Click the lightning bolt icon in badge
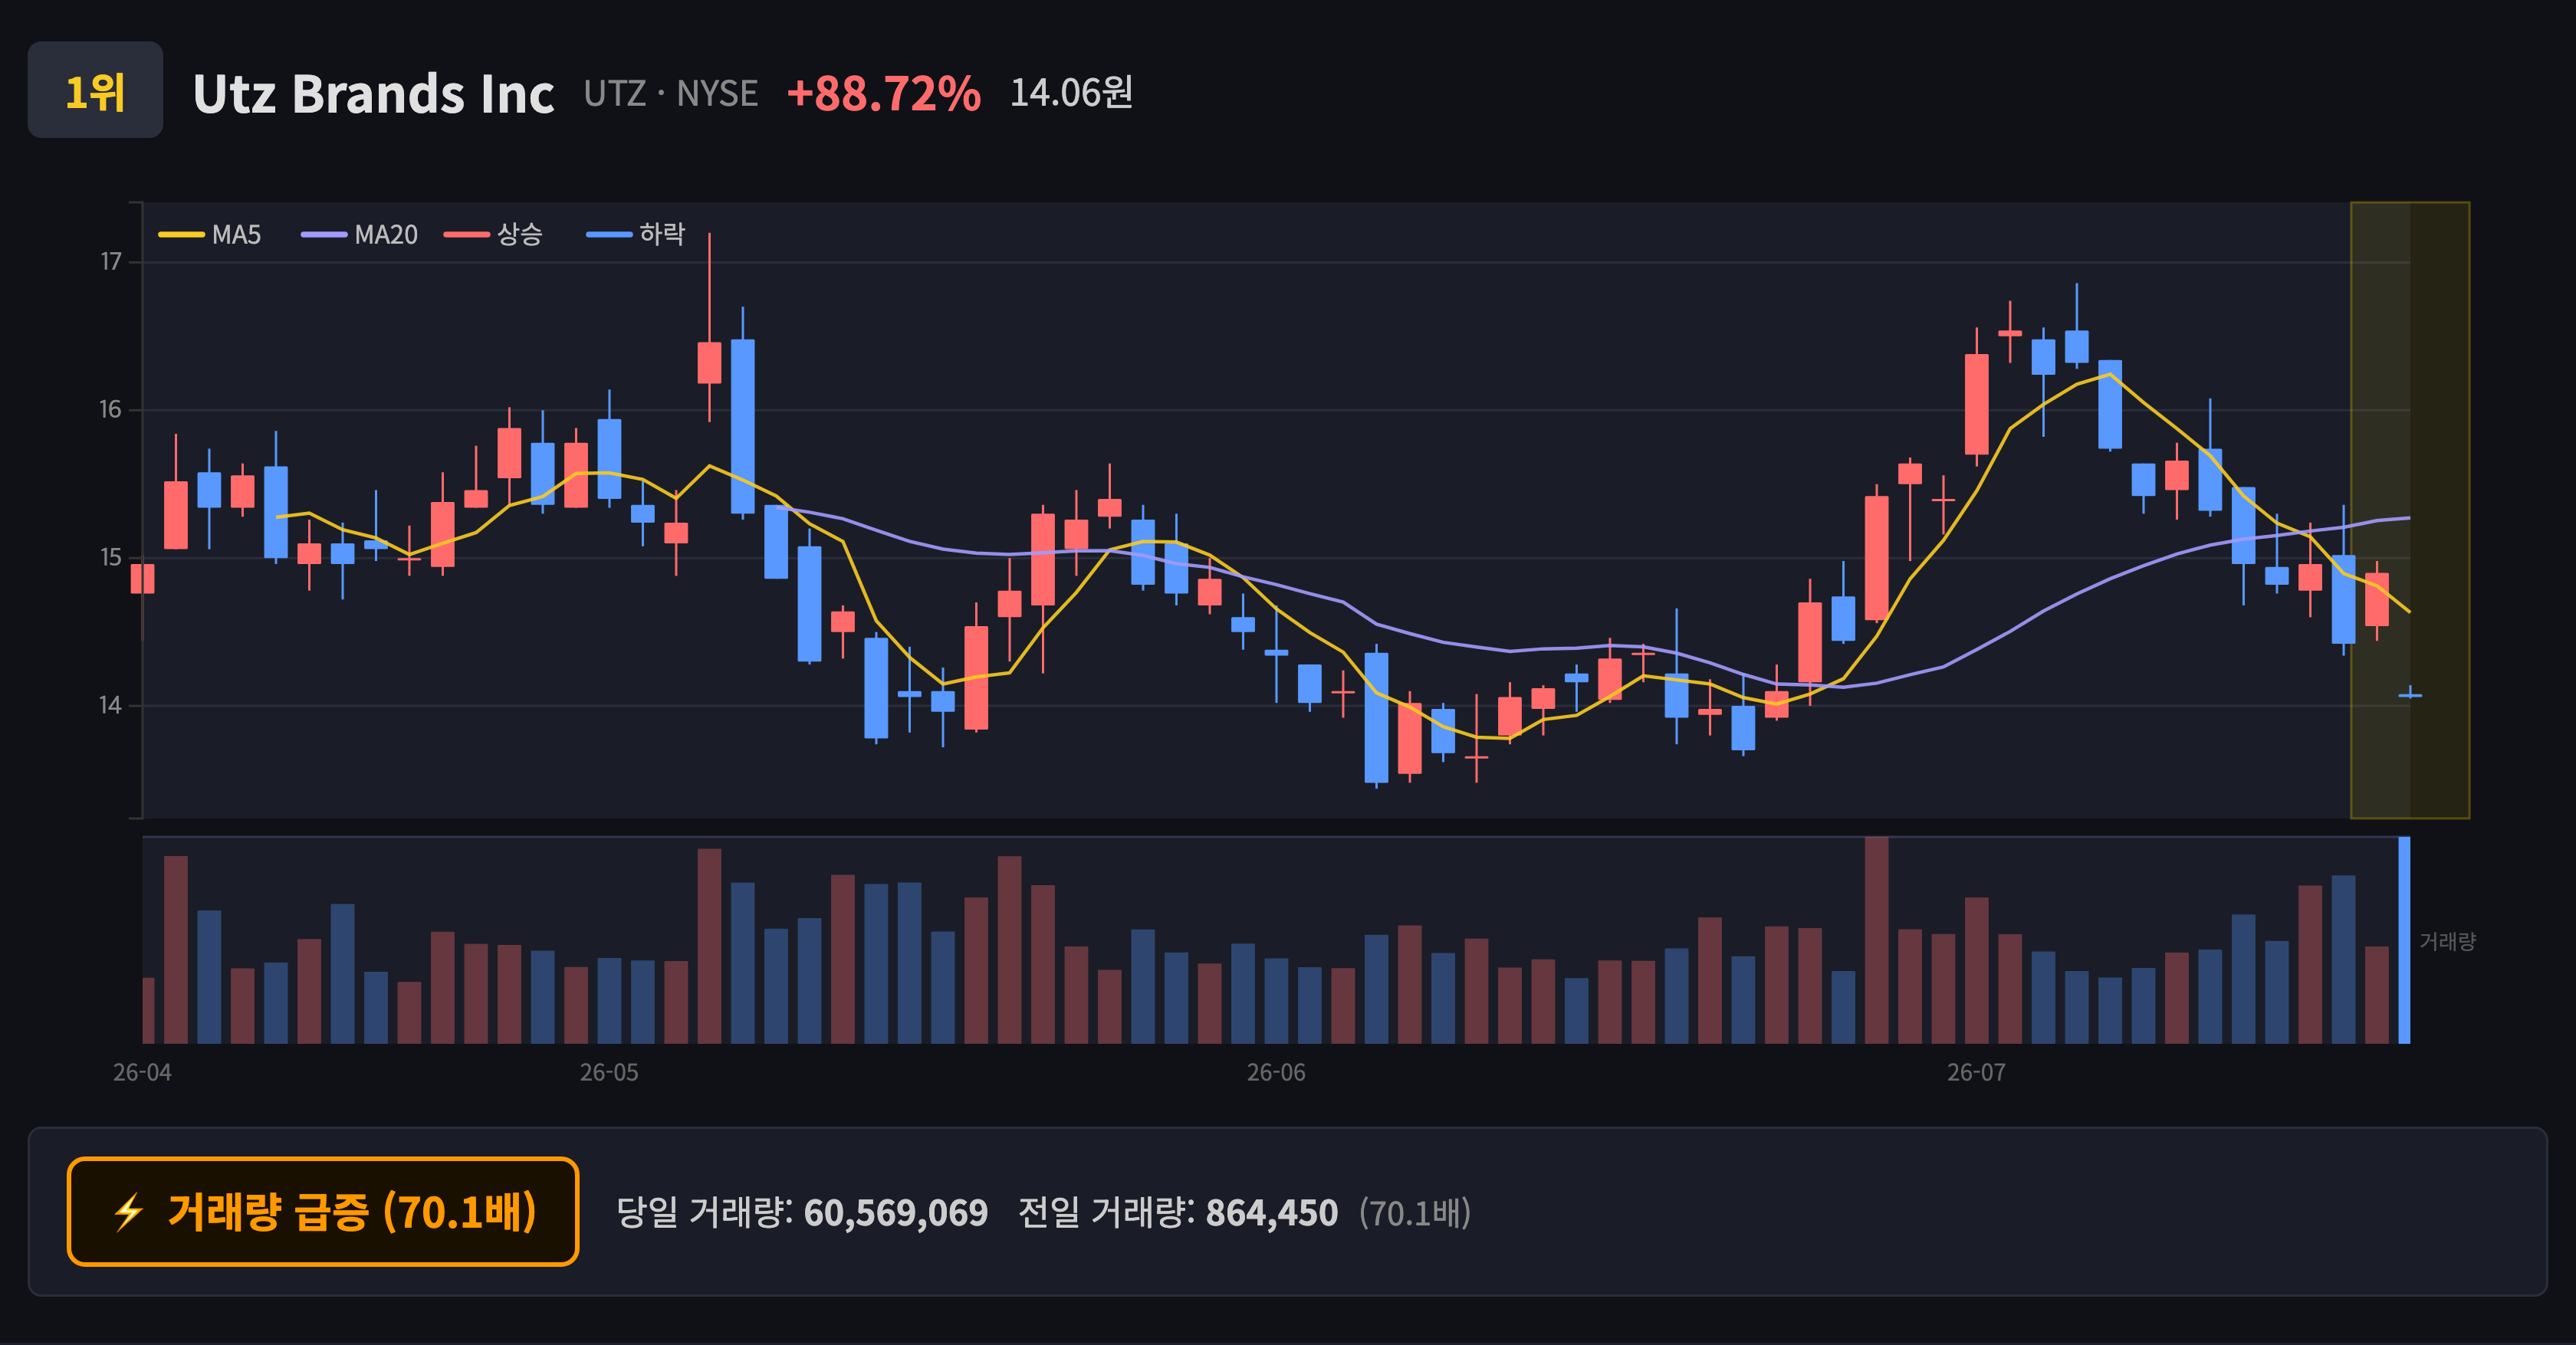 (x=128, y=1212)
